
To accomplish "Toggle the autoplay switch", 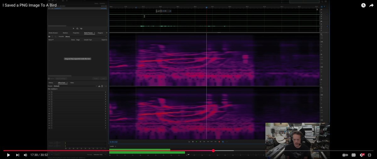I will (345, 155).
